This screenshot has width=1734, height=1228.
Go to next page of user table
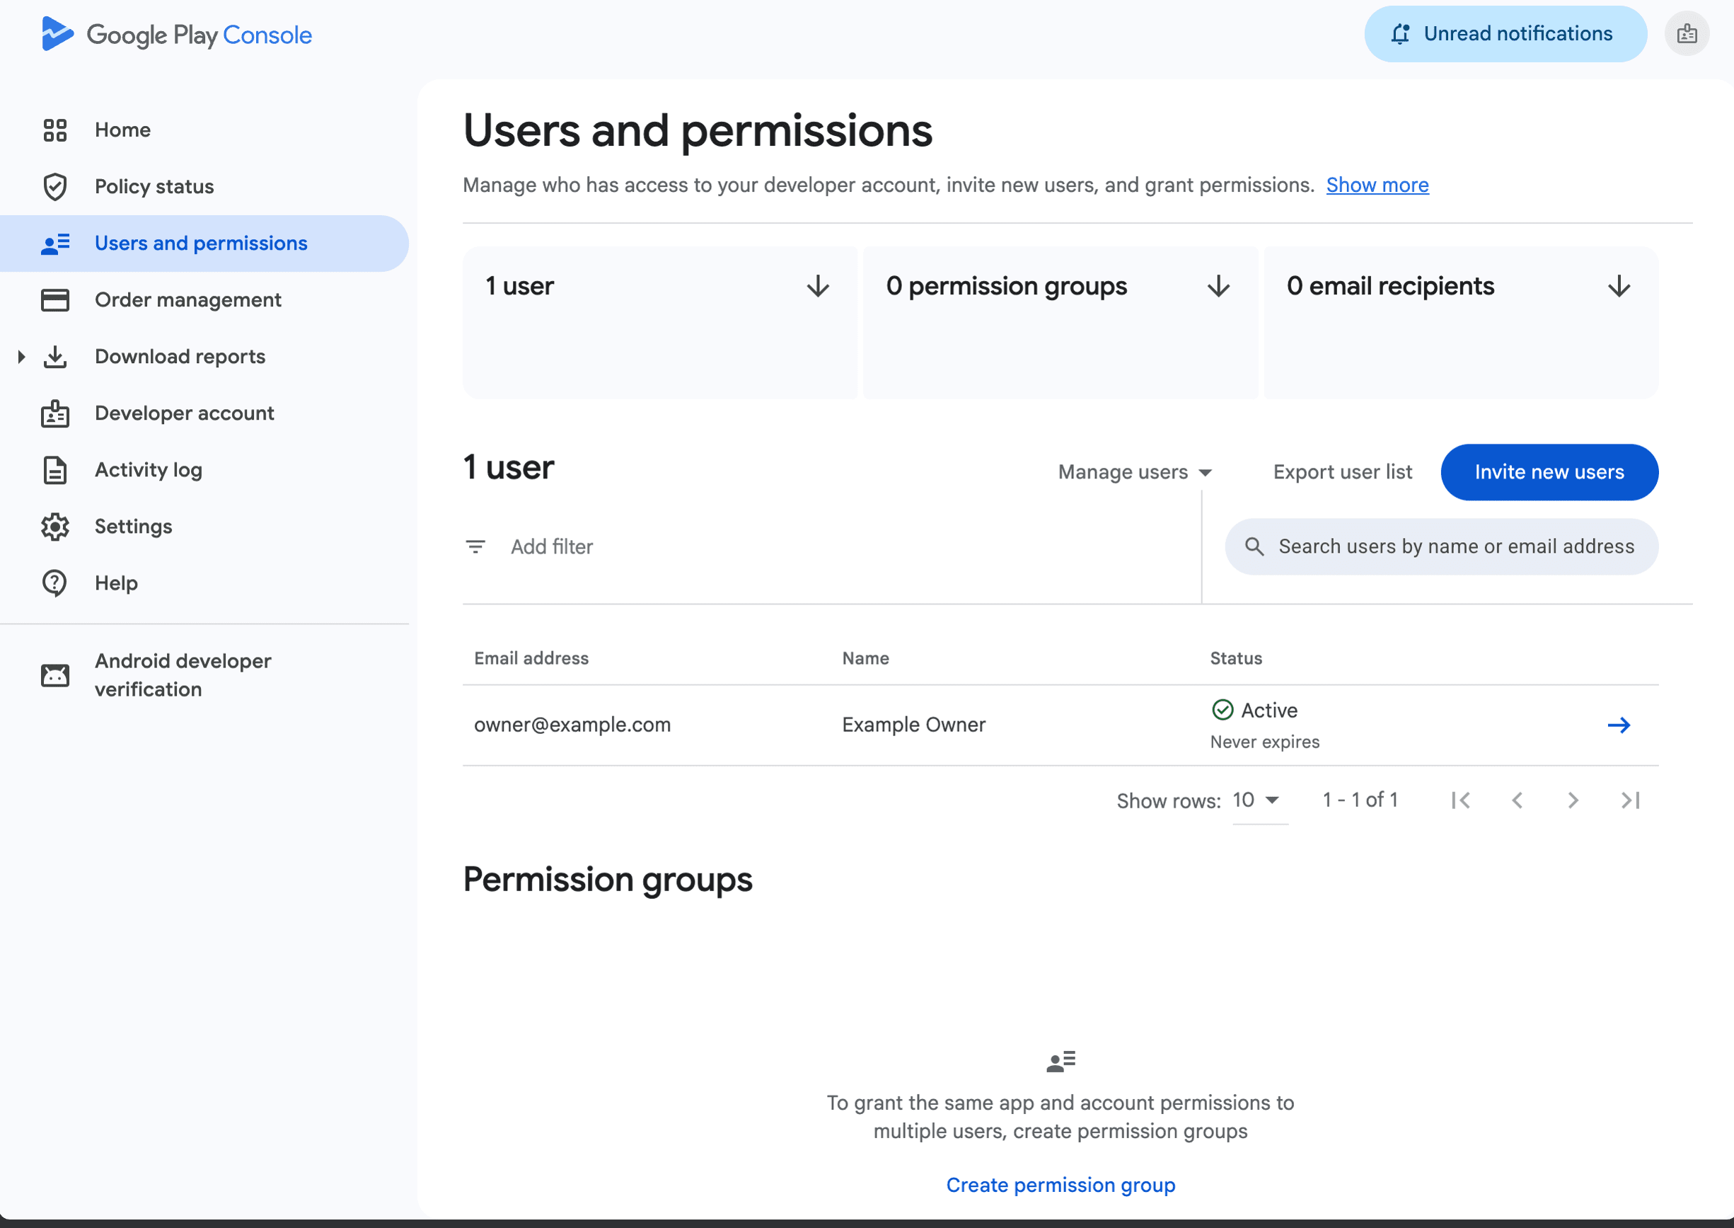(x=1573, y=800)
